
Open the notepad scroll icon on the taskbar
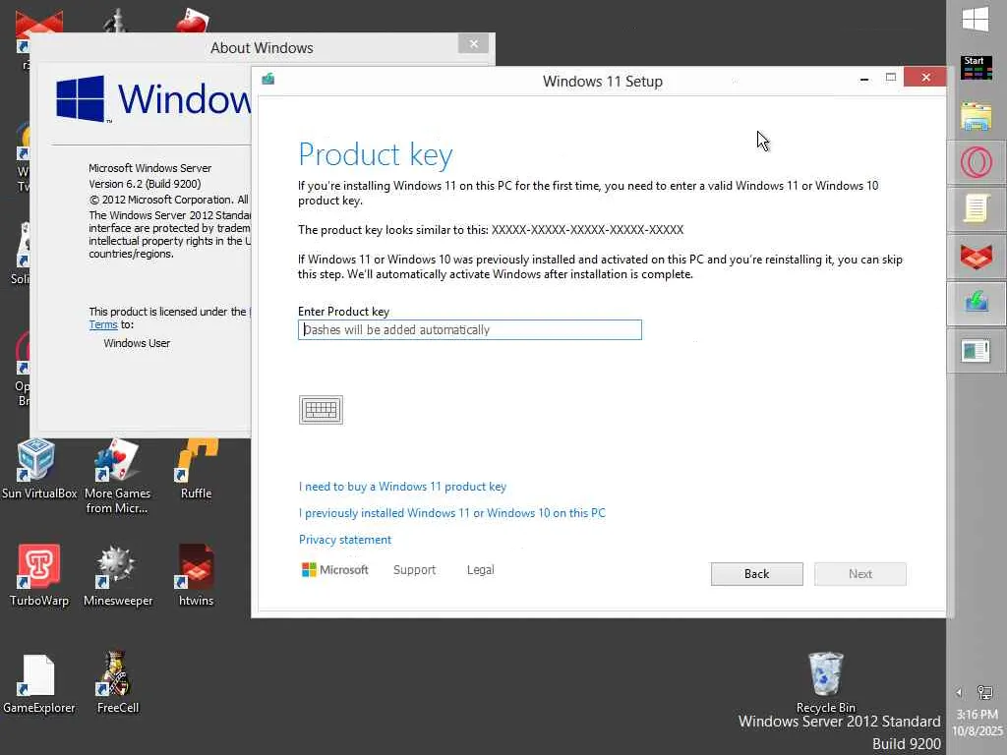click(977, 208)
